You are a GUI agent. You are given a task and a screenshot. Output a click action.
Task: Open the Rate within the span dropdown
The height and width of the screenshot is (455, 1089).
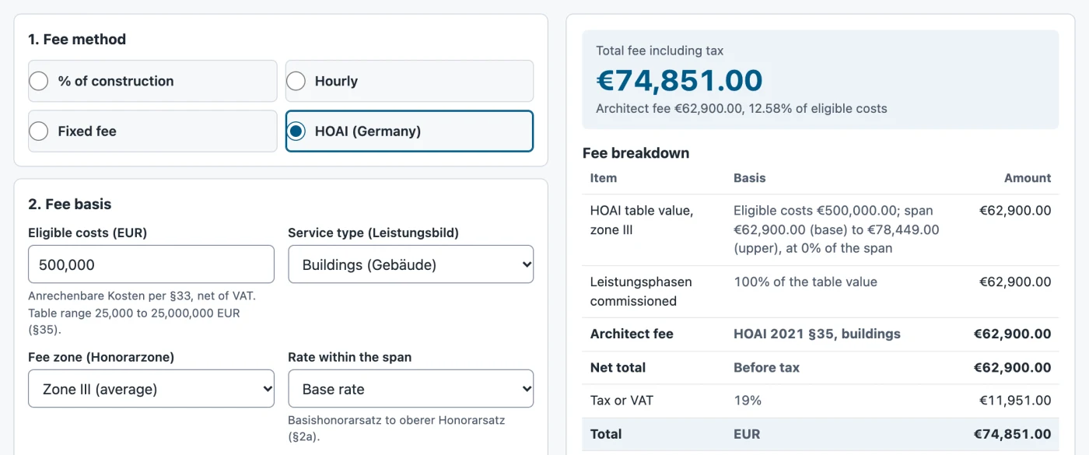tap(411, 389)
